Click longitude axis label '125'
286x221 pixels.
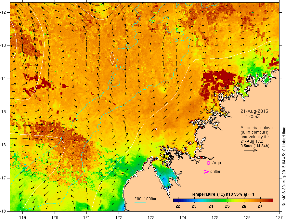click(x=215, y=217)
